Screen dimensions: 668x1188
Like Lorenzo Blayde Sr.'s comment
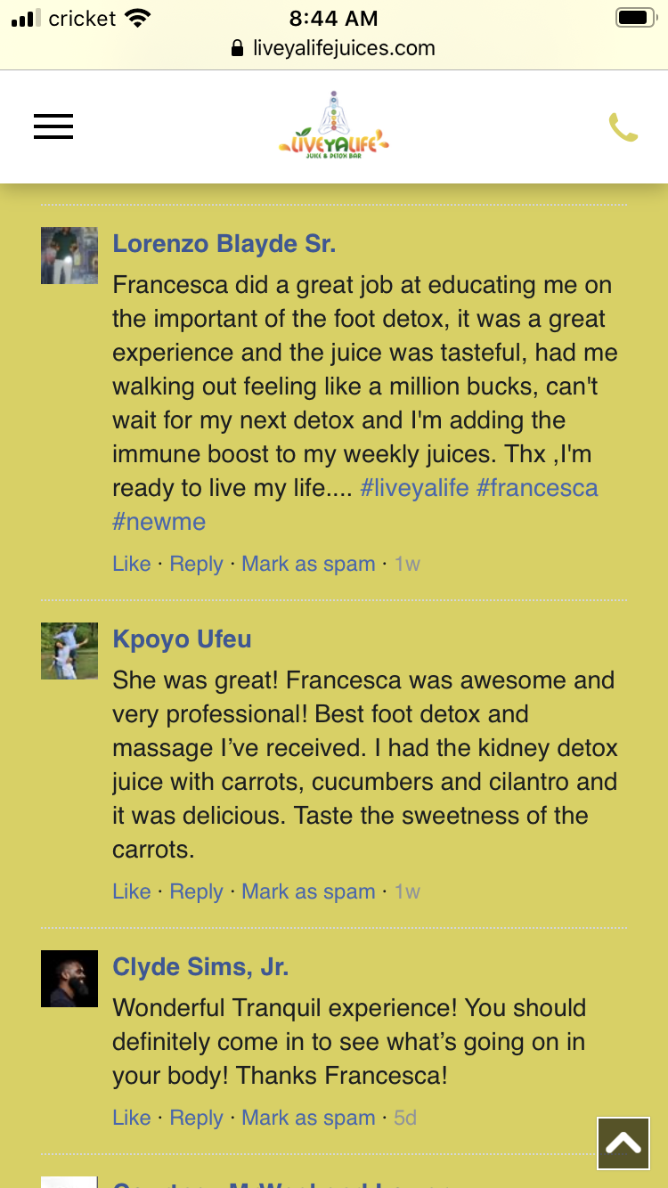131,564
